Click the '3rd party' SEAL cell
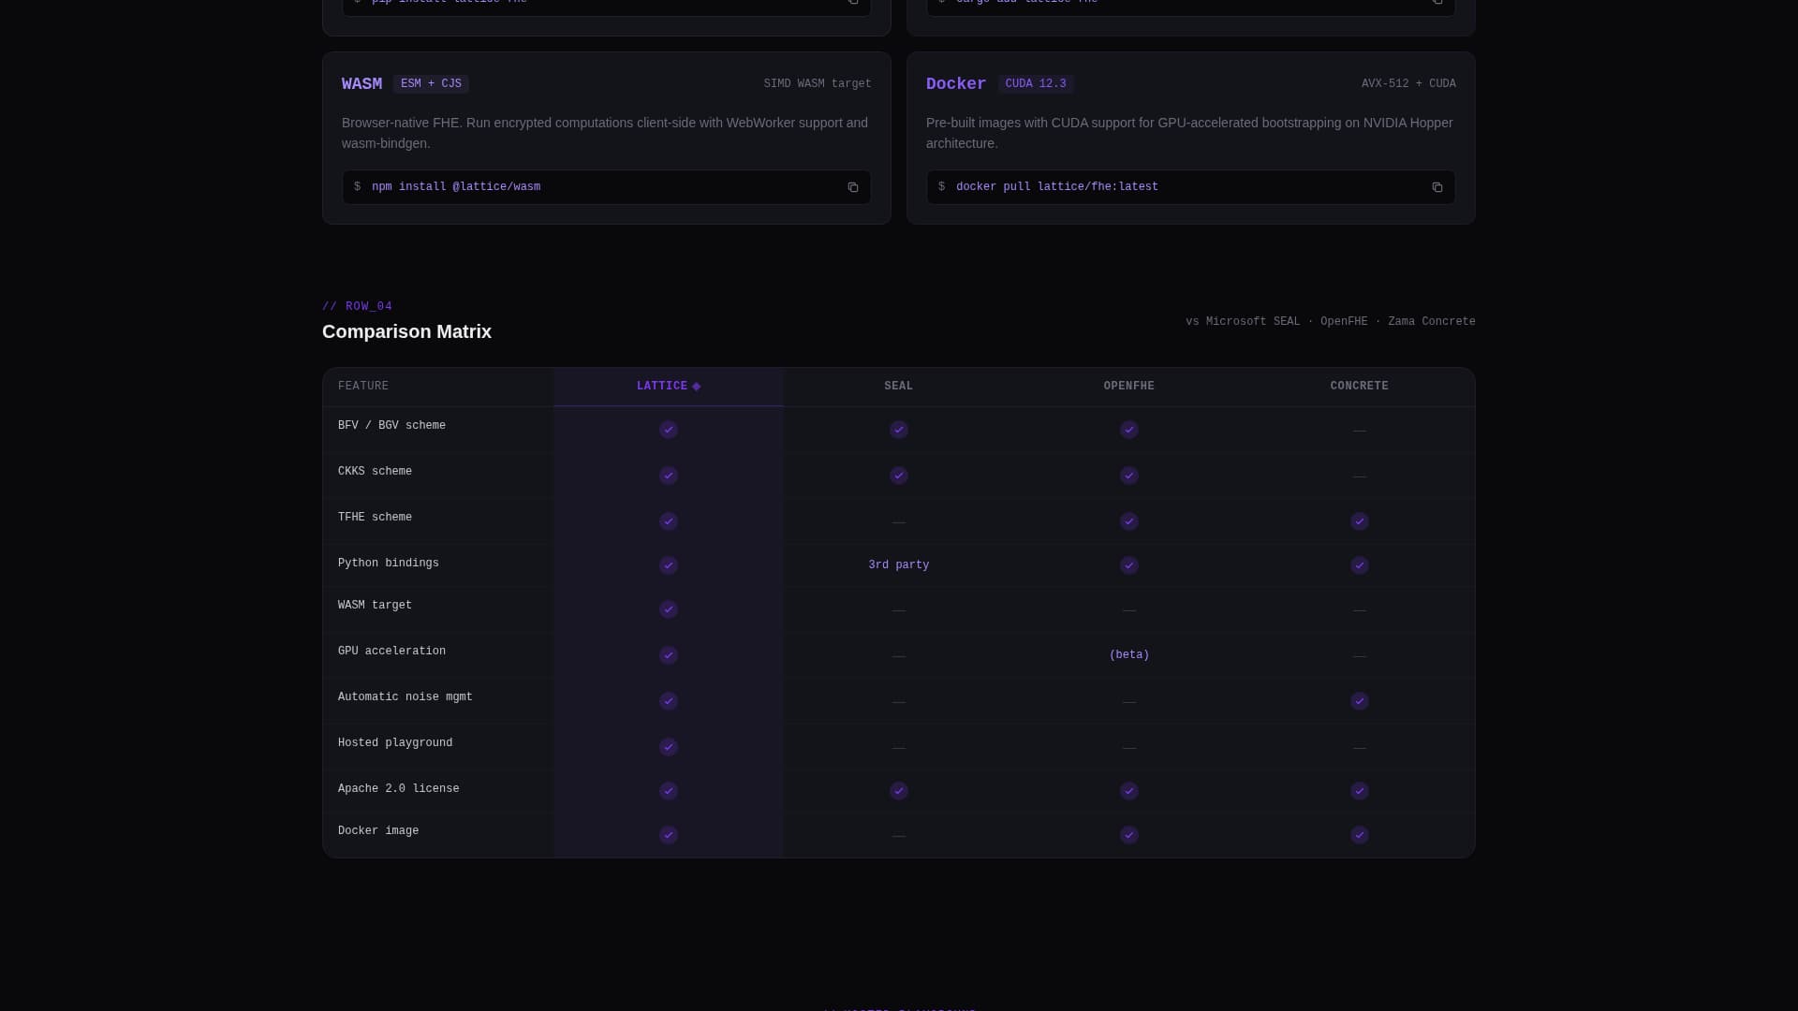The image size is (1798, 1011). (899, 565)
